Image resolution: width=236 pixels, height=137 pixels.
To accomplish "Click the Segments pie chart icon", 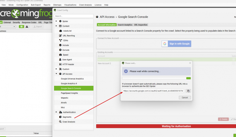I will point(60,117).
